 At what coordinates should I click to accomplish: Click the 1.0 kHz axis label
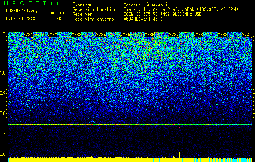coord(4,73)
